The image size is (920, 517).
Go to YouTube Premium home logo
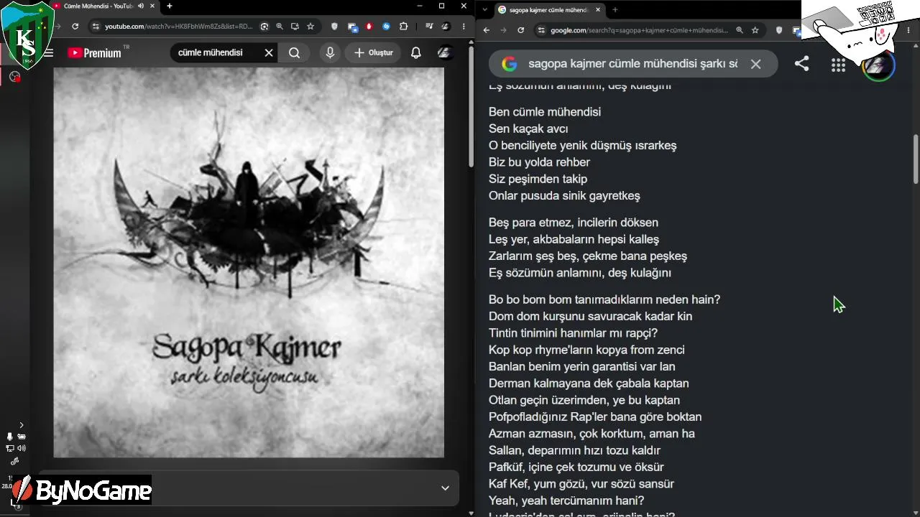point(94,52)
